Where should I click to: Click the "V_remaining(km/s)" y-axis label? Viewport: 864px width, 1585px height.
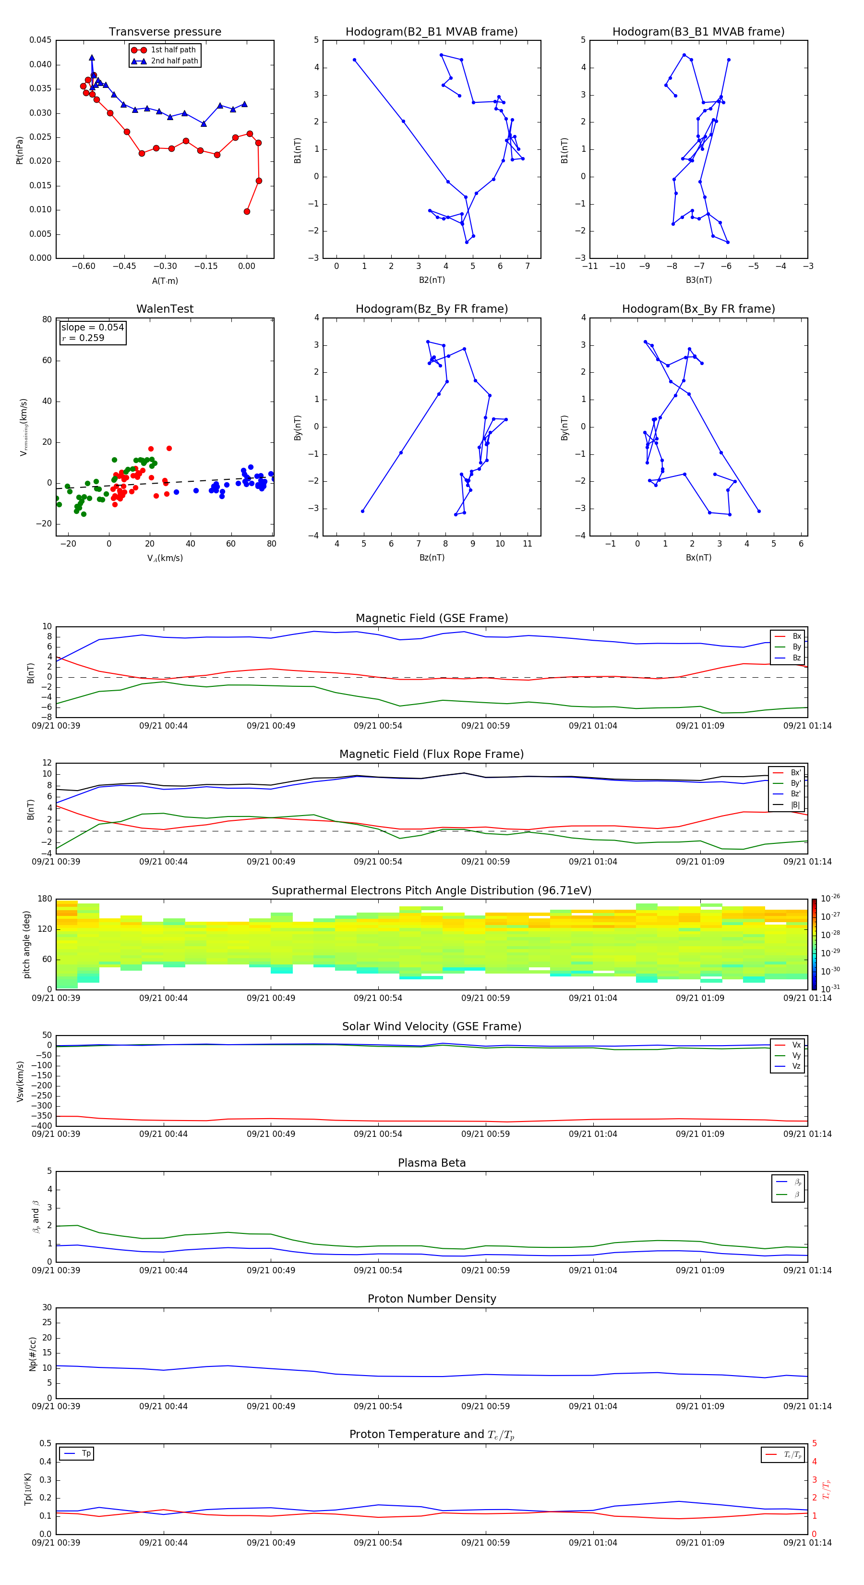pyautogui.click(x=24, y=427)
